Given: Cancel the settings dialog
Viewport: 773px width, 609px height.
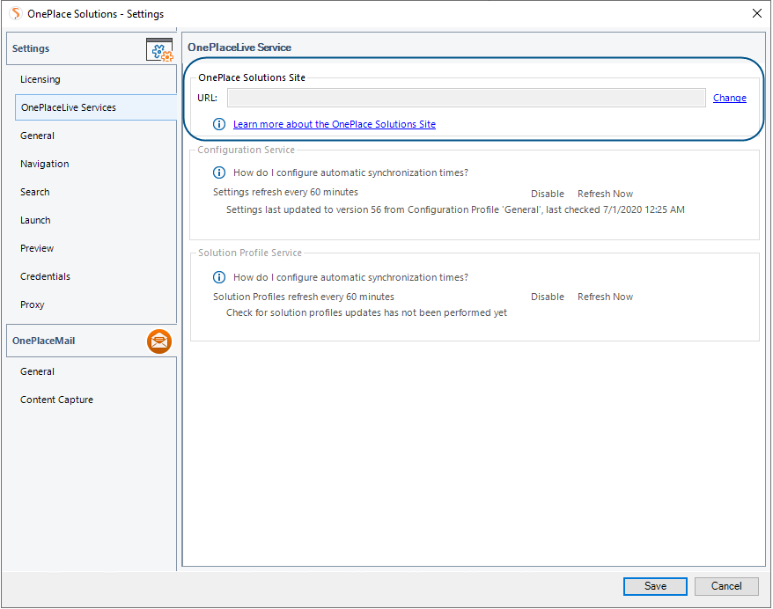Looking at the screenshot, I should [726, 586].
